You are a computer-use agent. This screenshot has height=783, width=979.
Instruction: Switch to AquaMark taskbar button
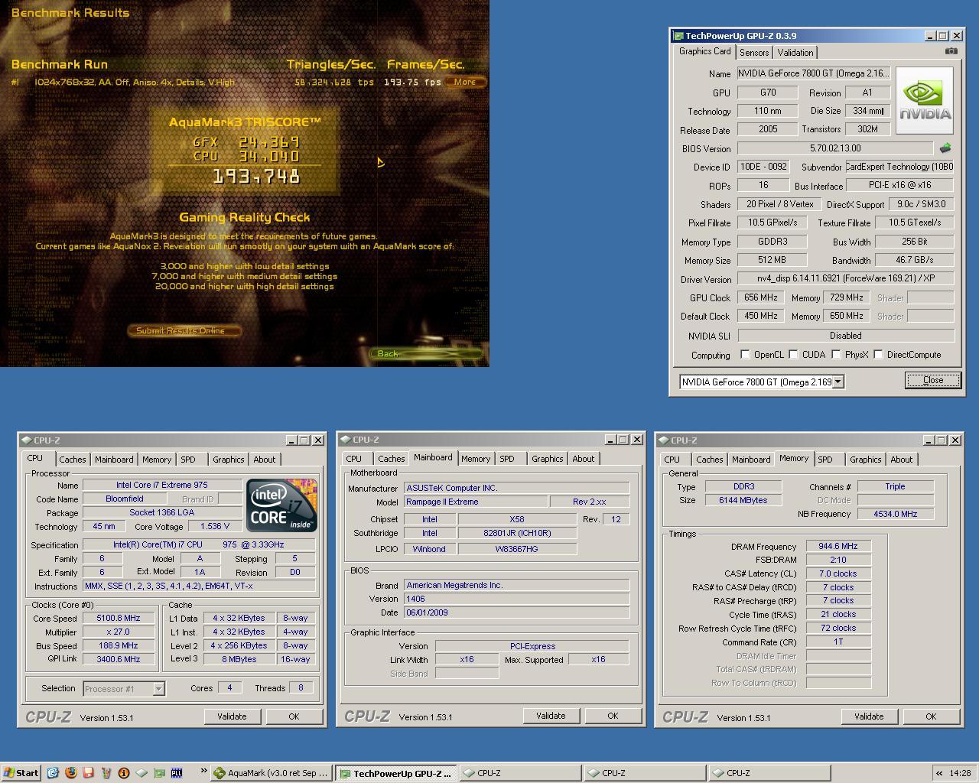pos(272,773)
